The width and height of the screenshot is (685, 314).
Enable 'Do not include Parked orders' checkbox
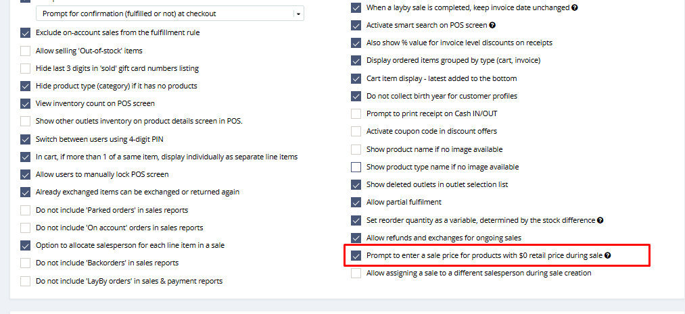click(26, 210)
